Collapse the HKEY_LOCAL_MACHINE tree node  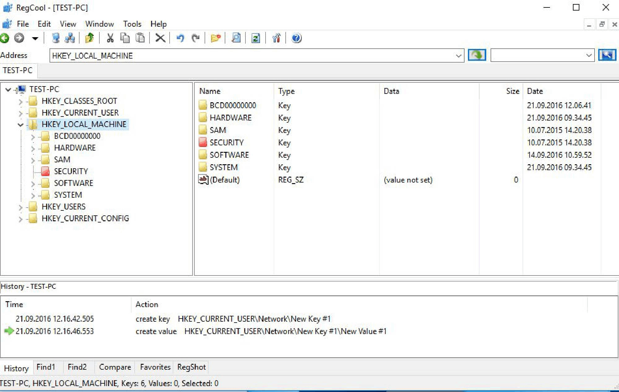(21, 125)
